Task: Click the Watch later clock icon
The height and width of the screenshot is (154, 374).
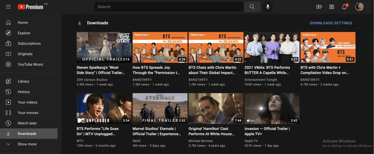Action: pos(8,123)
